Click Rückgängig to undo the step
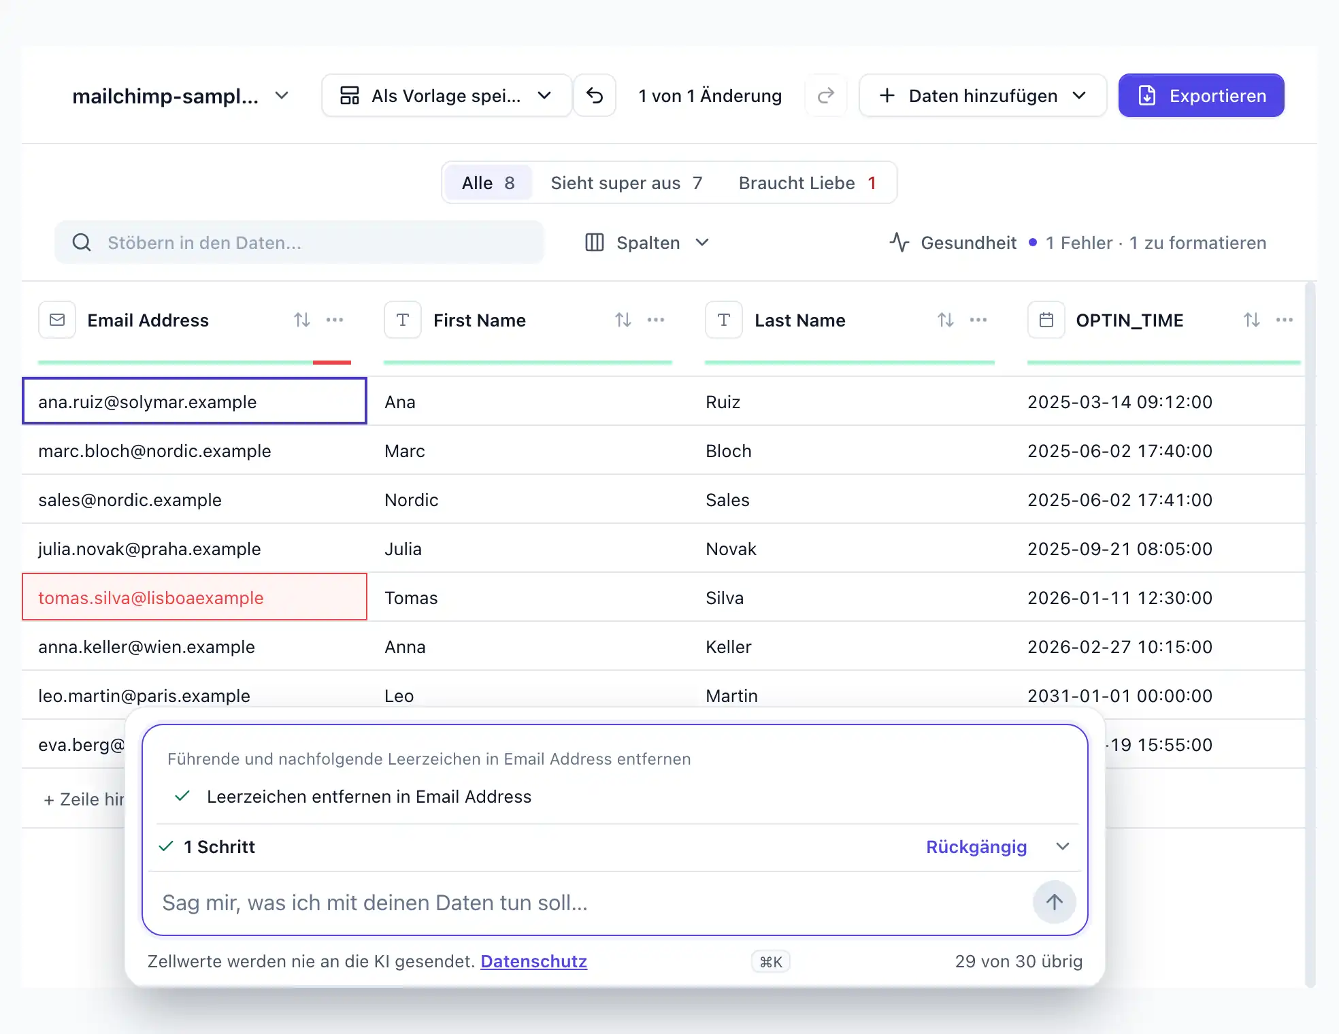 (976, 847)
